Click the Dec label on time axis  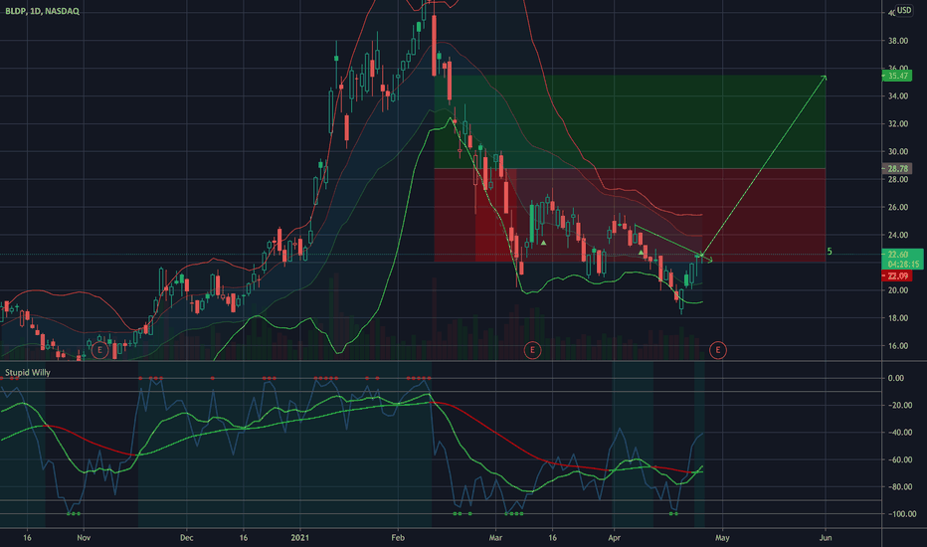click(x=186, y=537)
